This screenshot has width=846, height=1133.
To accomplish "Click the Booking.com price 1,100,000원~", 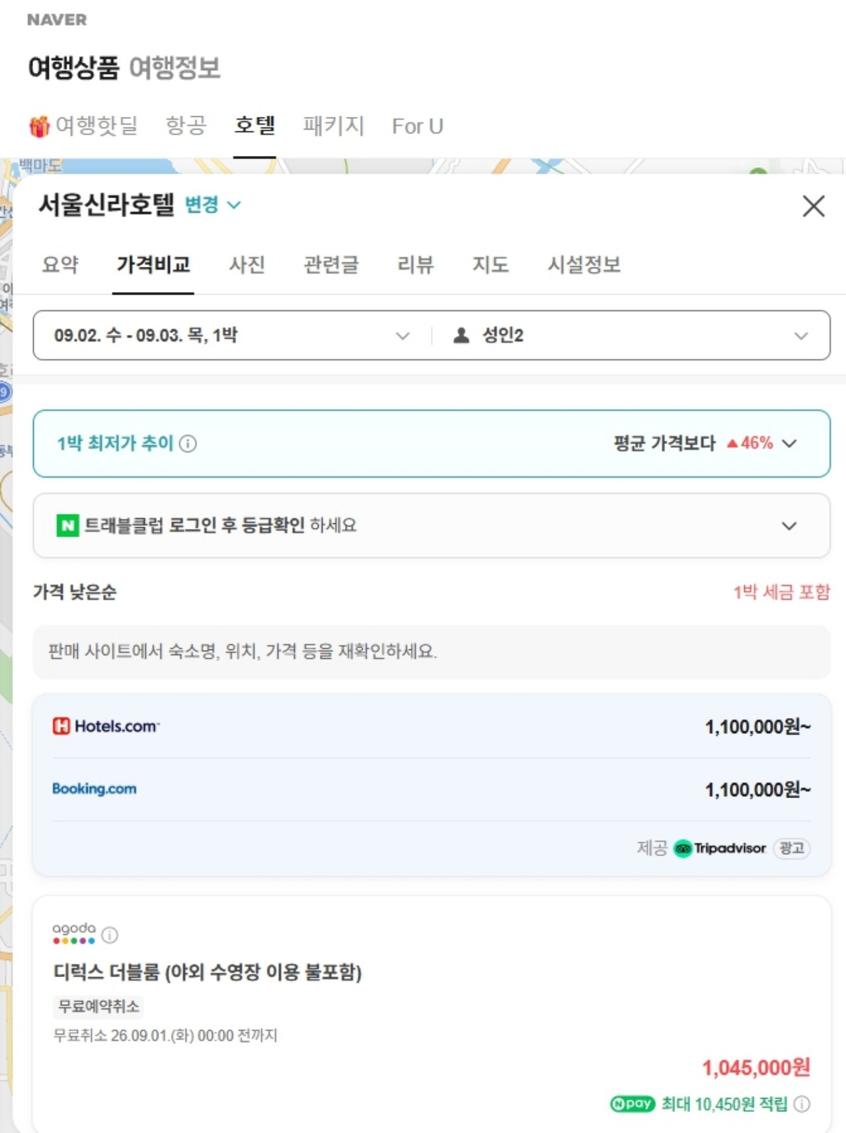I will coord(758,789).
